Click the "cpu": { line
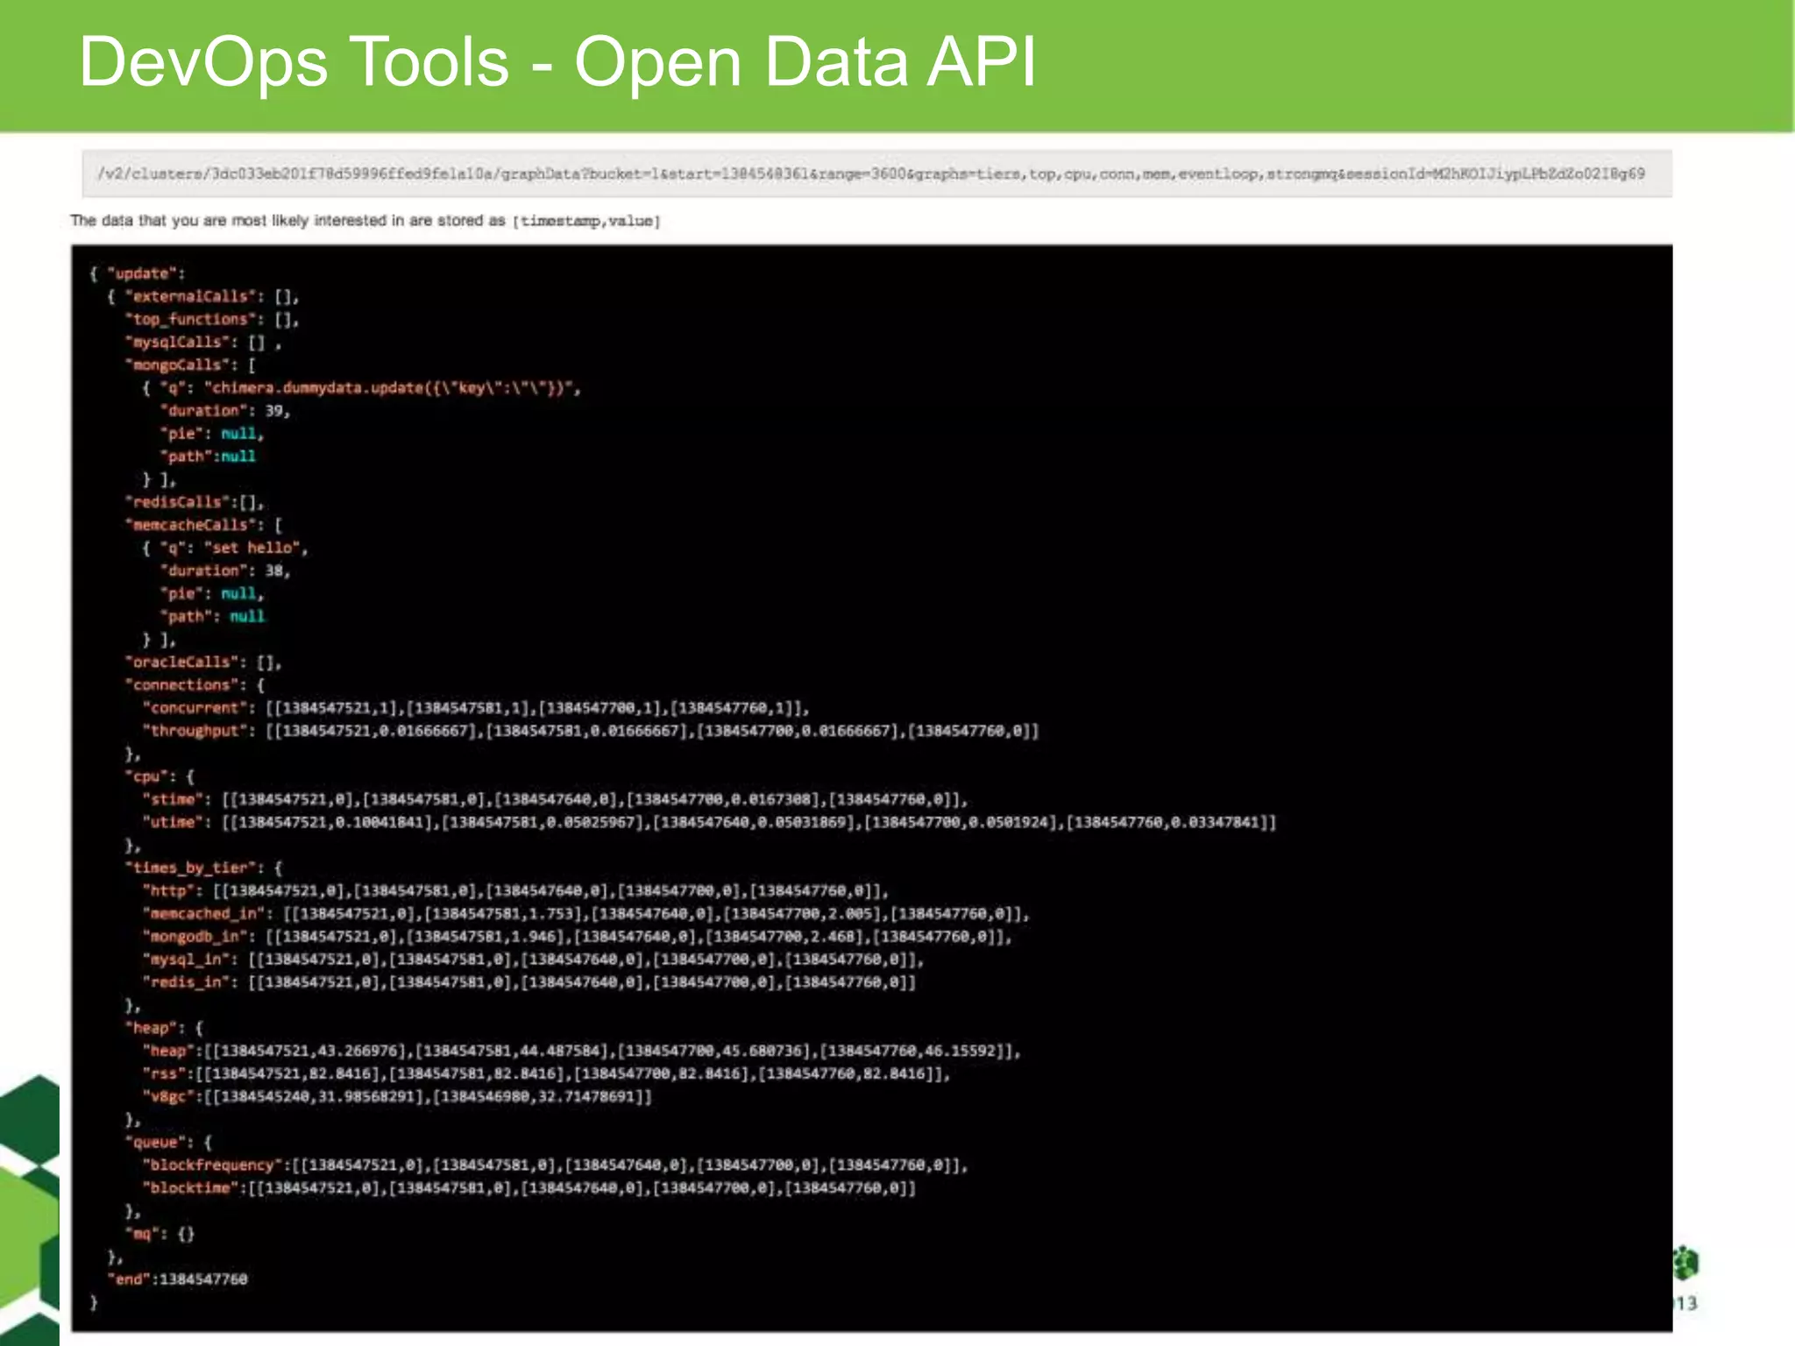This screenshot has width=1795, height=1346. (160, 776)
